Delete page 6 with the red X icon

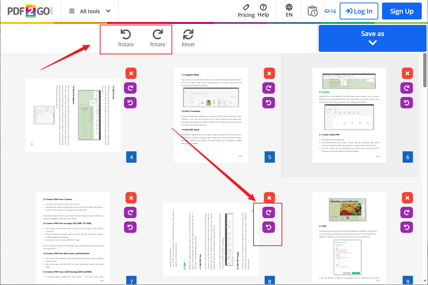407,73
